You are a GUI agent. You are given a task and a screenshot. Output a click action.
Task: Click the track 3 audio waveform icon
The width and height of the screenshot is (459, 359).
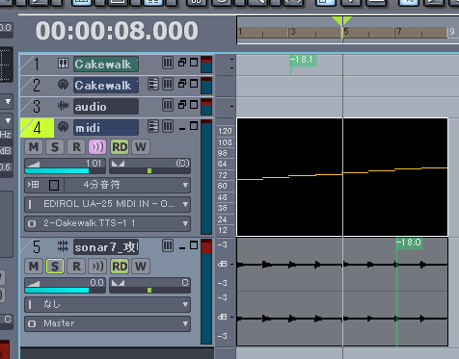point(63,106)
